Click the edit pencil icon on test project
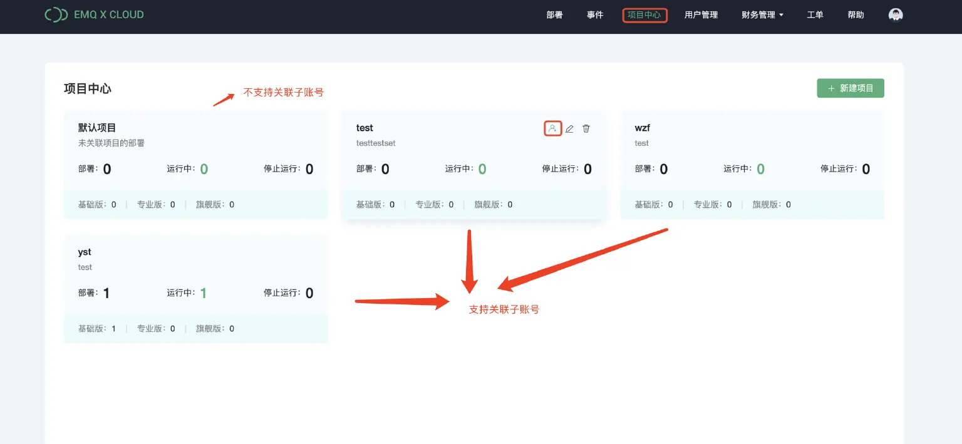 [x=569, y=129]
